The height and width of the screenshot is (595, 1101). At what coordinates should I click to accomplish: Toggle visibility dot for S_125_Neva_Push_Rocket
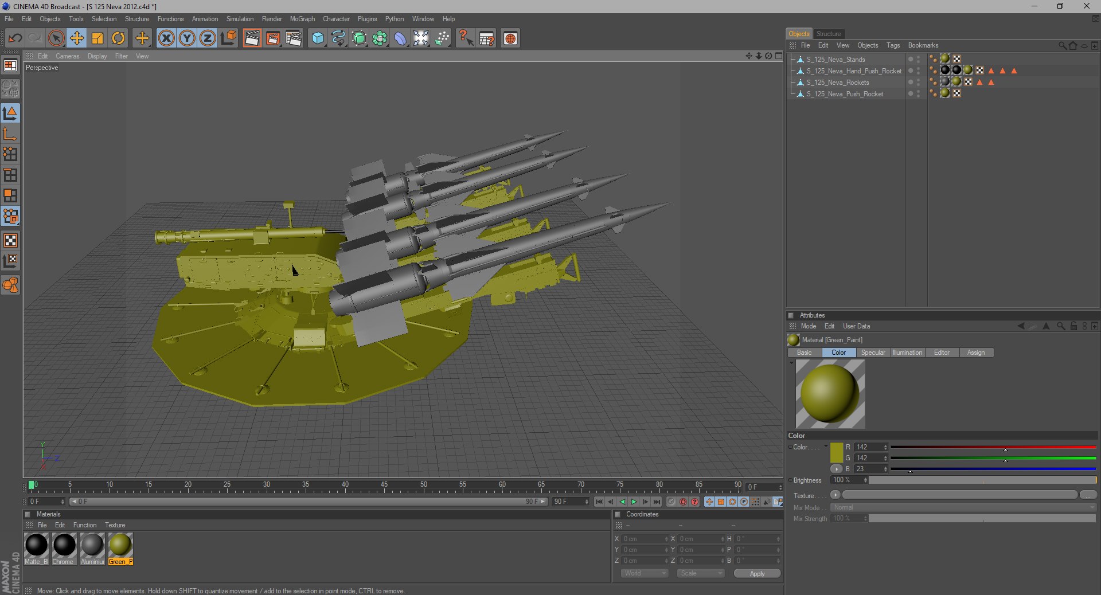point(910,92)
